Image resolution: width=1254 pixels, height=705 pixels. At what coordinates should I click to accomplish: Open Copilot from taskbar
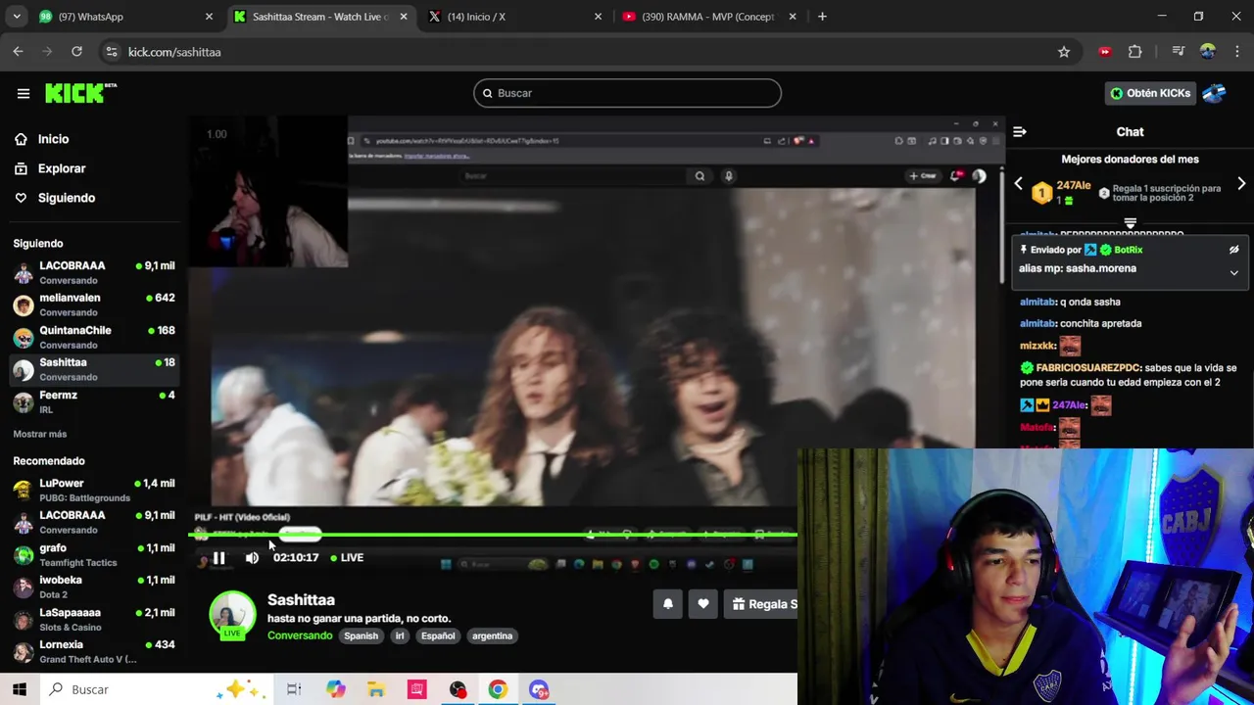[x=336, y=689]
